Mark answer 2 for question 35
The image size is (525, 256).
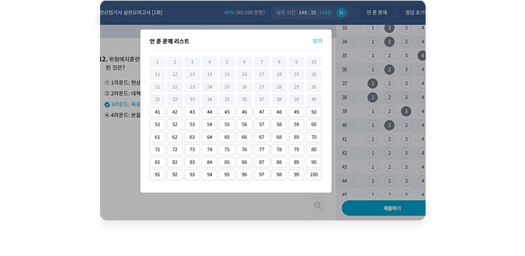389,56
